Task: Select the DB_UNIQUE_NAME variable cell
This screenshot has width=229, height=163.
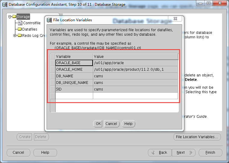Action: coord(74,83)
